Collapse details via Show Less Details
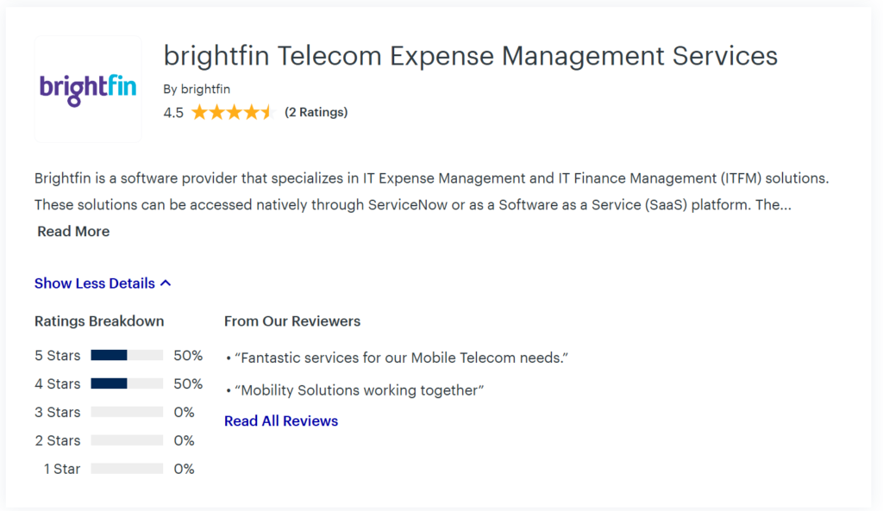This screenshot has height=511, width=883. coord(95,283)
